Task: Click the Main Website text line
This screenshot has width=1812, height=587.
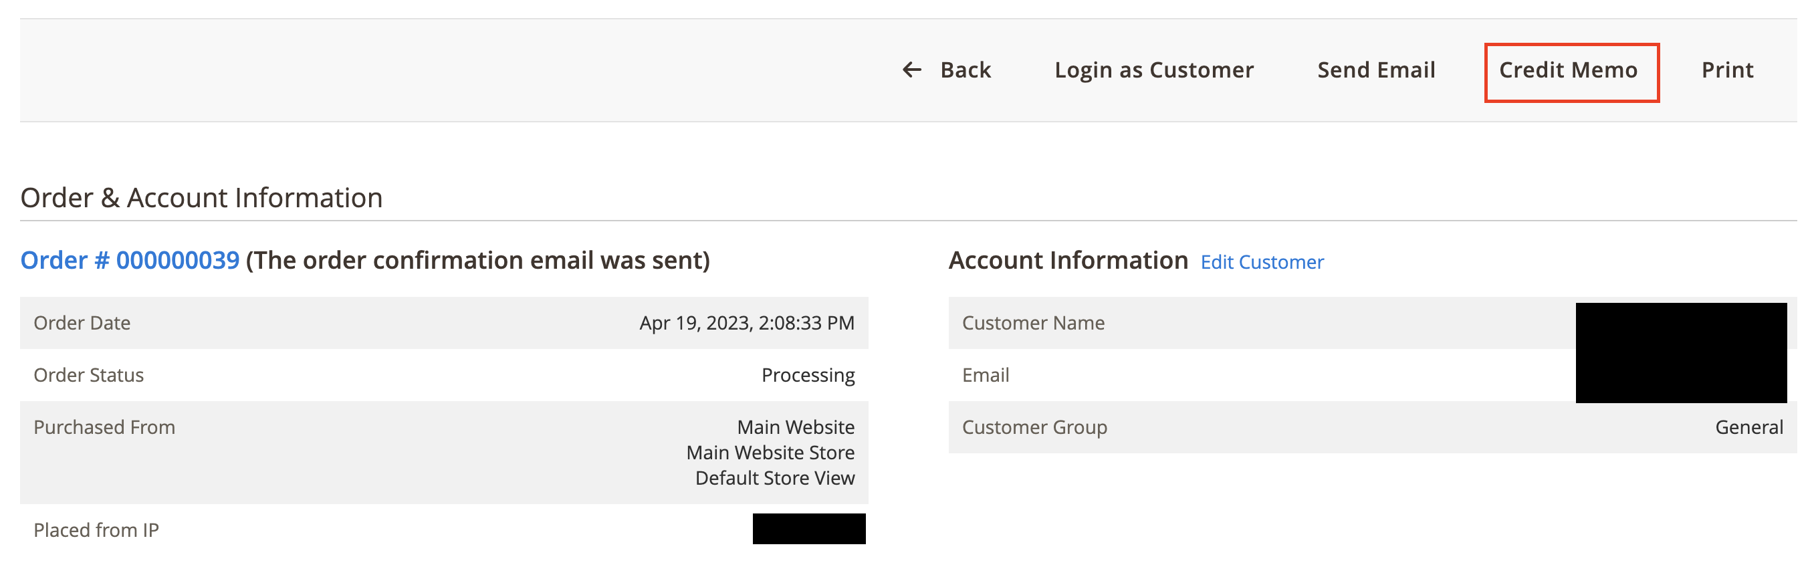Action: (796, 427)
